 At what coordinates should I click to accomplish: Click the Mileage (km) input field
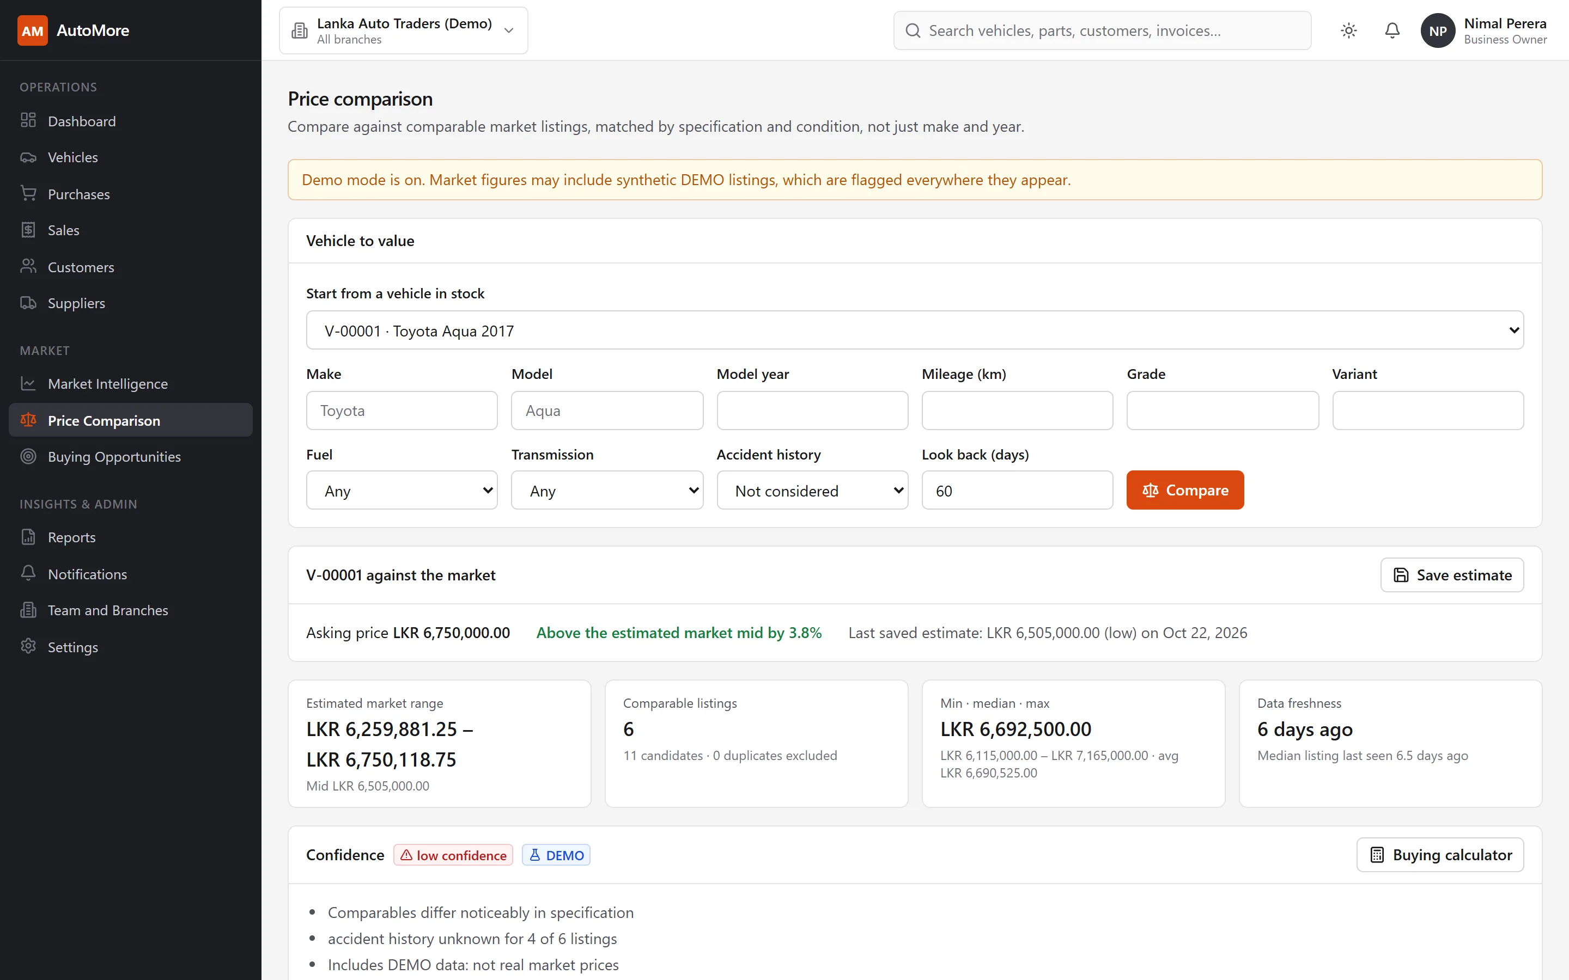tap(1017, 411)
